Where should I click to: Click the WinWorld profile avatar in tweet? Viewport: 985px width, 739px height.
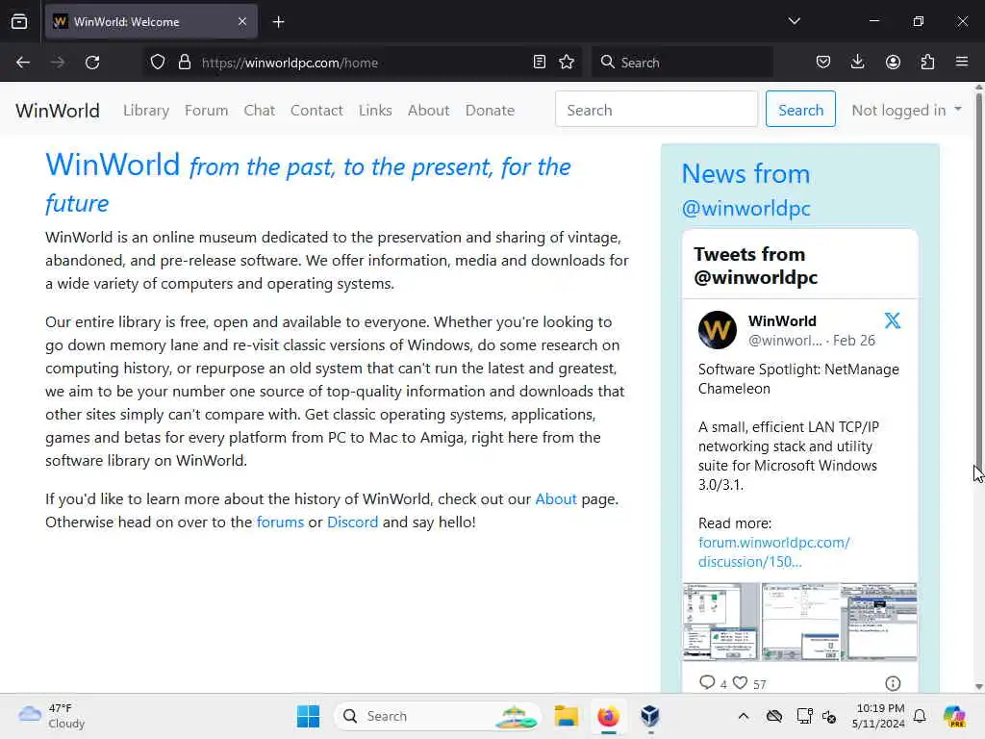[718, 330]
